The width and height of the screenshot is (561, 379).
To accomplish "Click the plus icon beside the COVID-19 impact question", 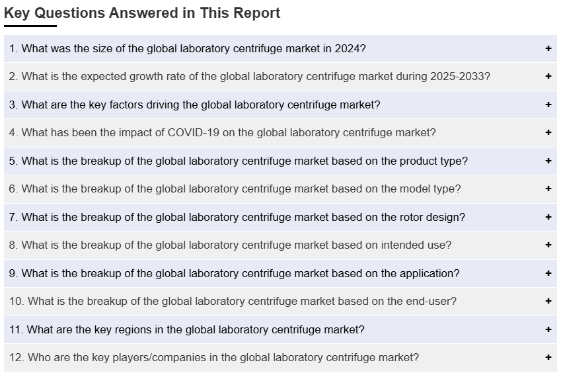I will 548,132.
